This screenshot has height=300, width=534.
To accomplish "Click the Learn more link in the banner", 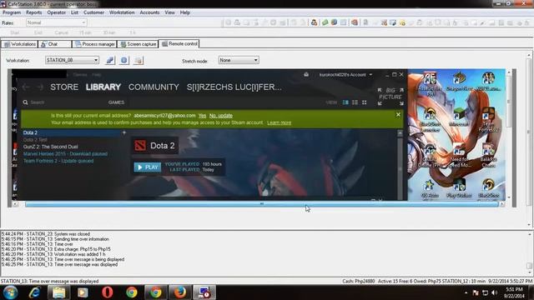I will click(x=279, y=122).
